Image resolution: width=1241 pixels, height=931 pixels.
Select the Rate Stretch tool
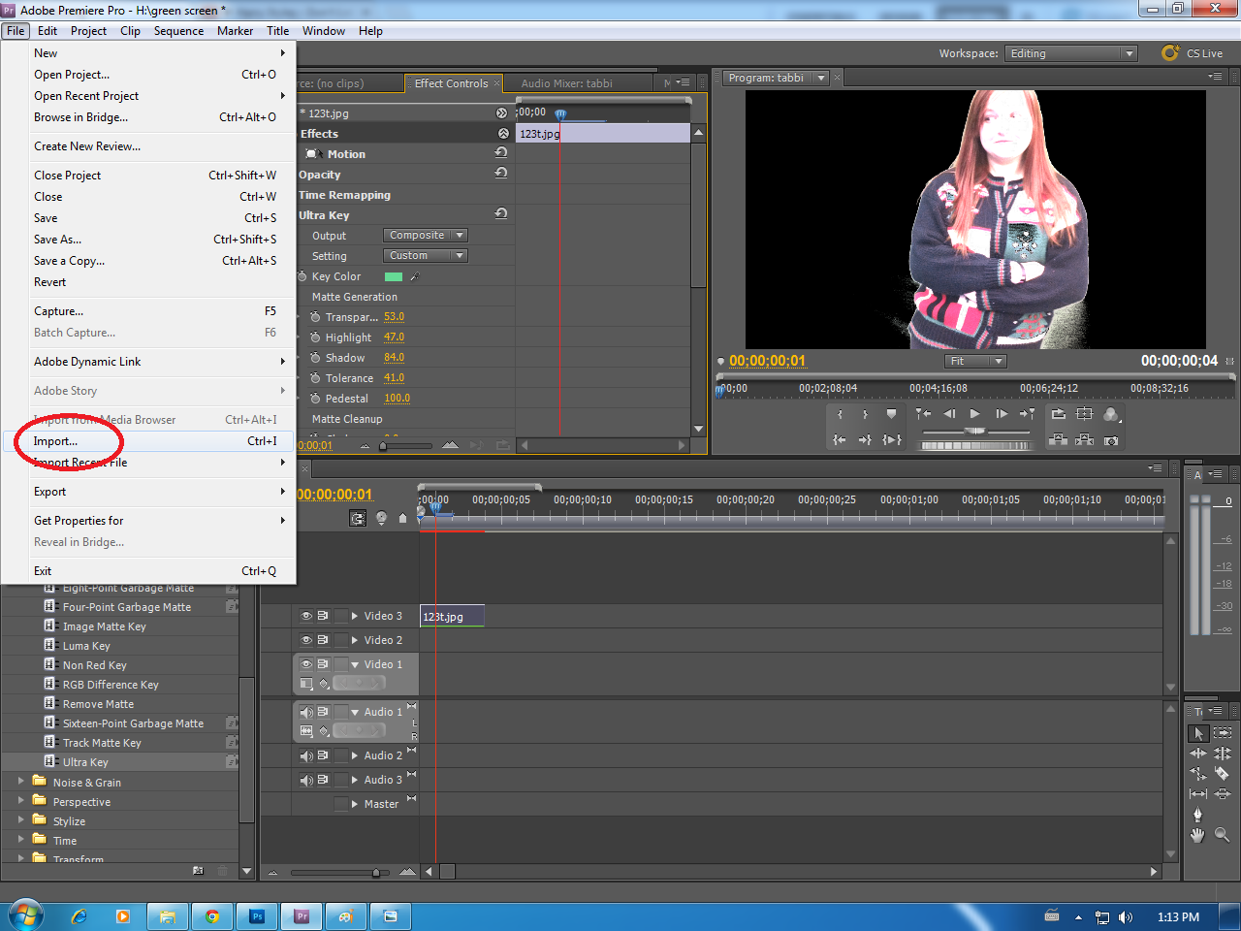(x=1199, y=774)
